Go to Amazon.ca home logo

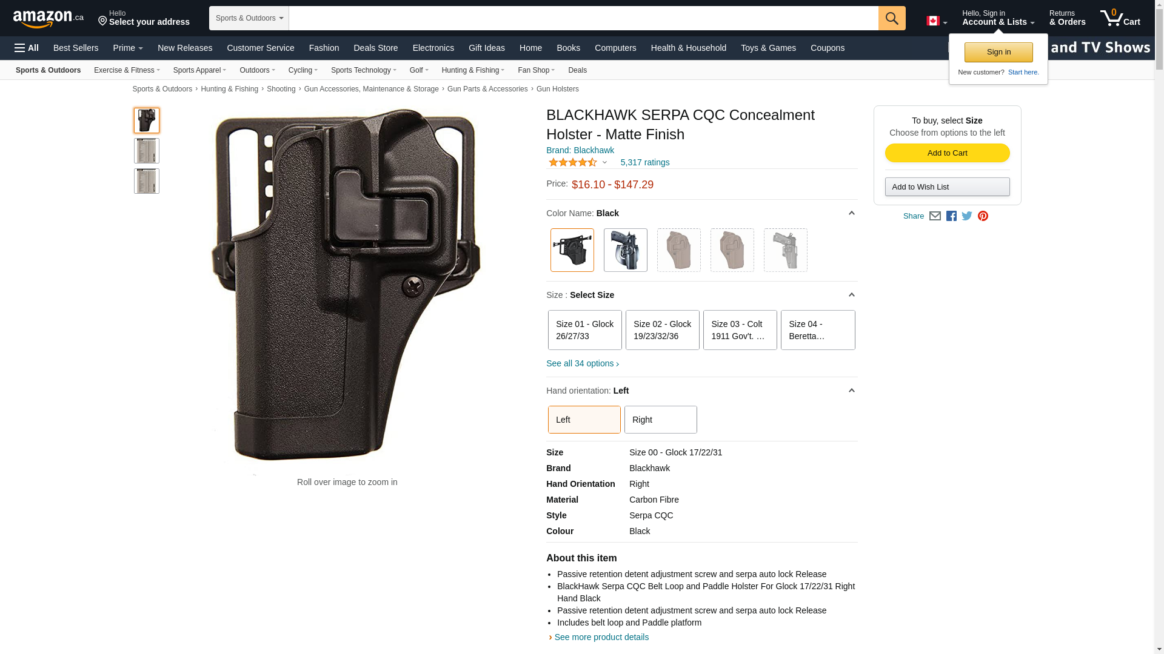(48, 18)
